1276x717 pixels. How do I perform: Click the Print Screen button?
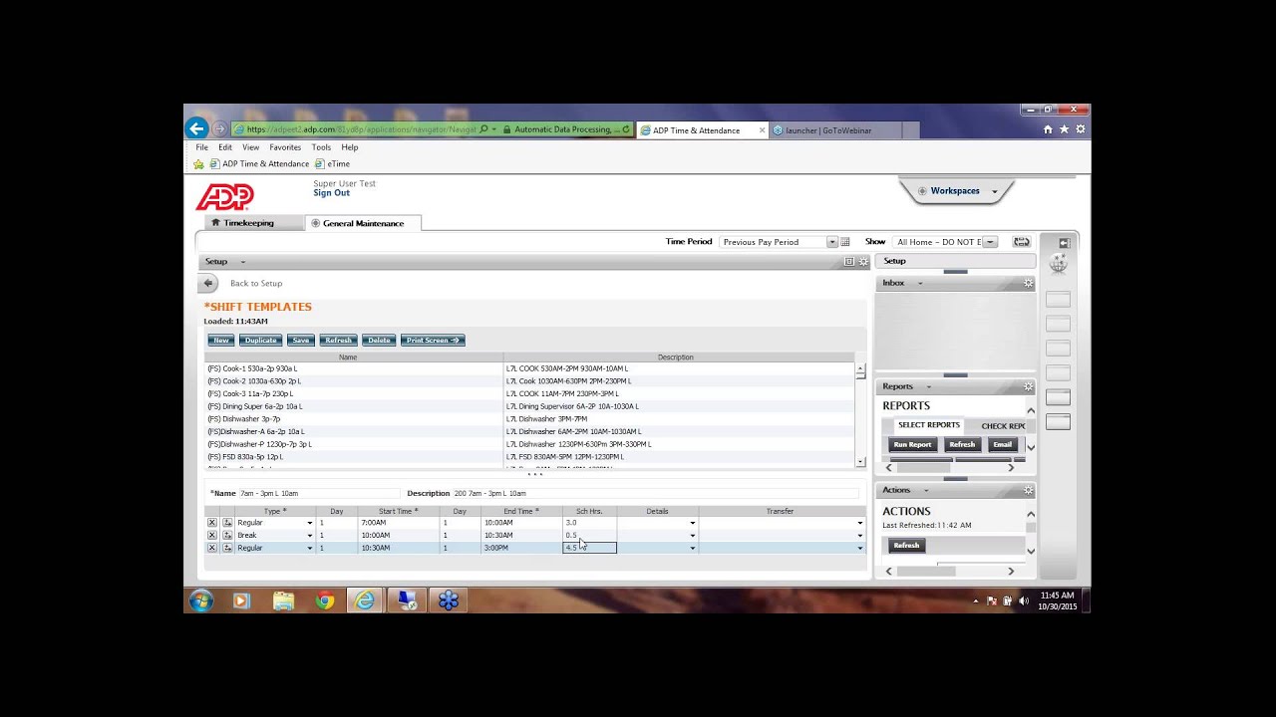point(432,341)
